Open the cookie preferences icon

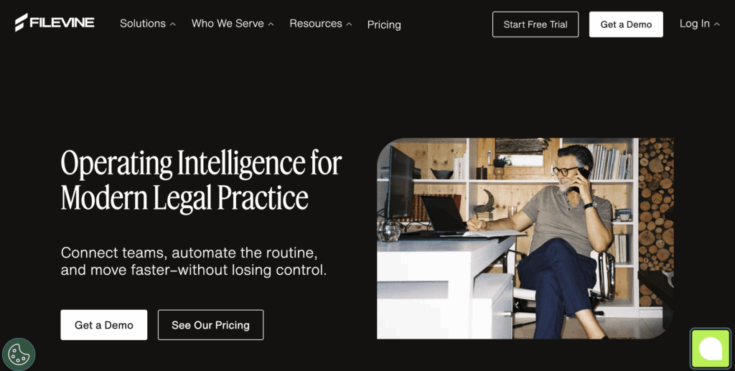pos(19,354)
